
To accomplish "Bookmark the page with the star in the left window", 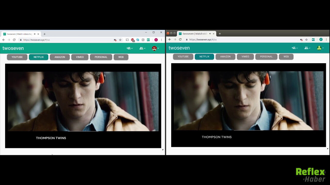I will click(120, 40).
